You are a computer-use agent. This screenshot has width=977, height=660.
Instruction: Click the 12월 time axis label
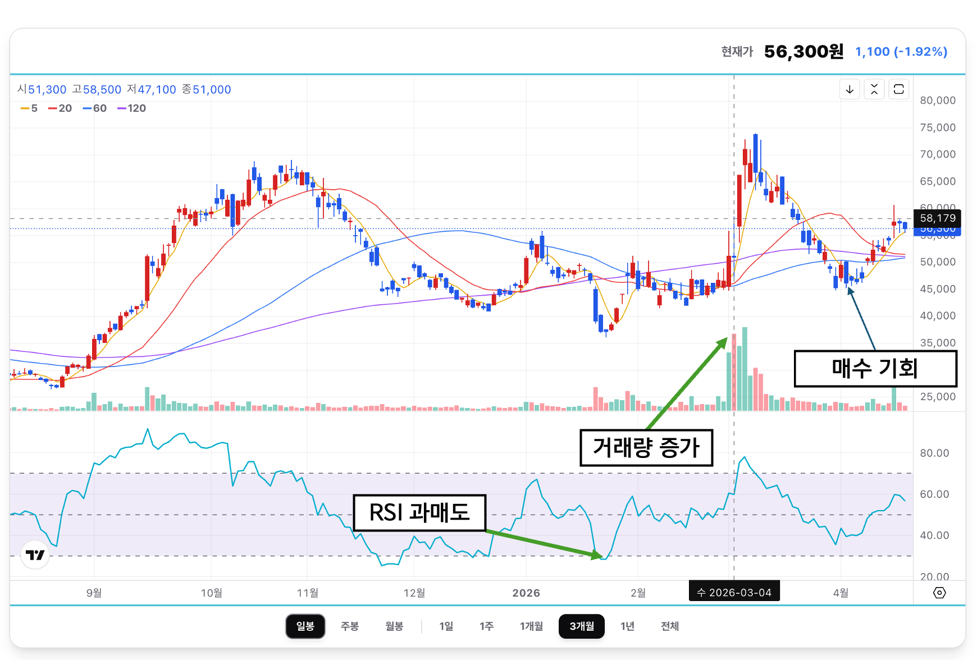pos(414,593)
